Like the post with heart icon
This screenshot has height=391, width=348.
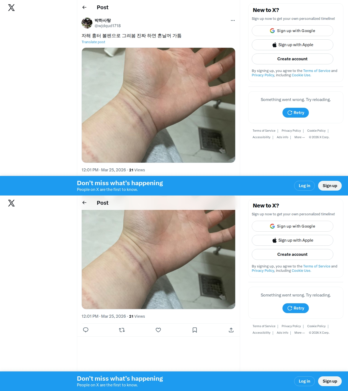click(158, 330)
